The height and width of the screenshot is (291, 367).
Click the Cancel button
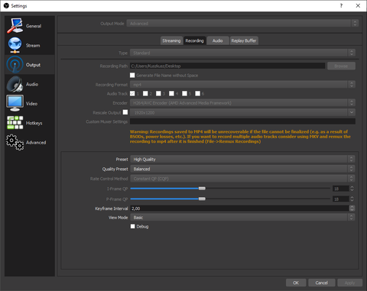pyautogui.click(x=322, y=283)
